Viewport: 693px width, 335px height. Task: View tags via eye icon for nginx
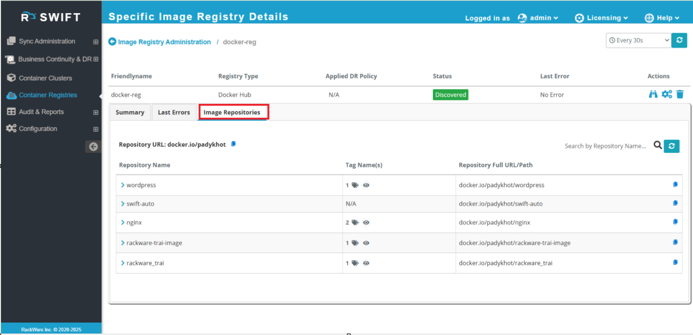click(366, 222)
